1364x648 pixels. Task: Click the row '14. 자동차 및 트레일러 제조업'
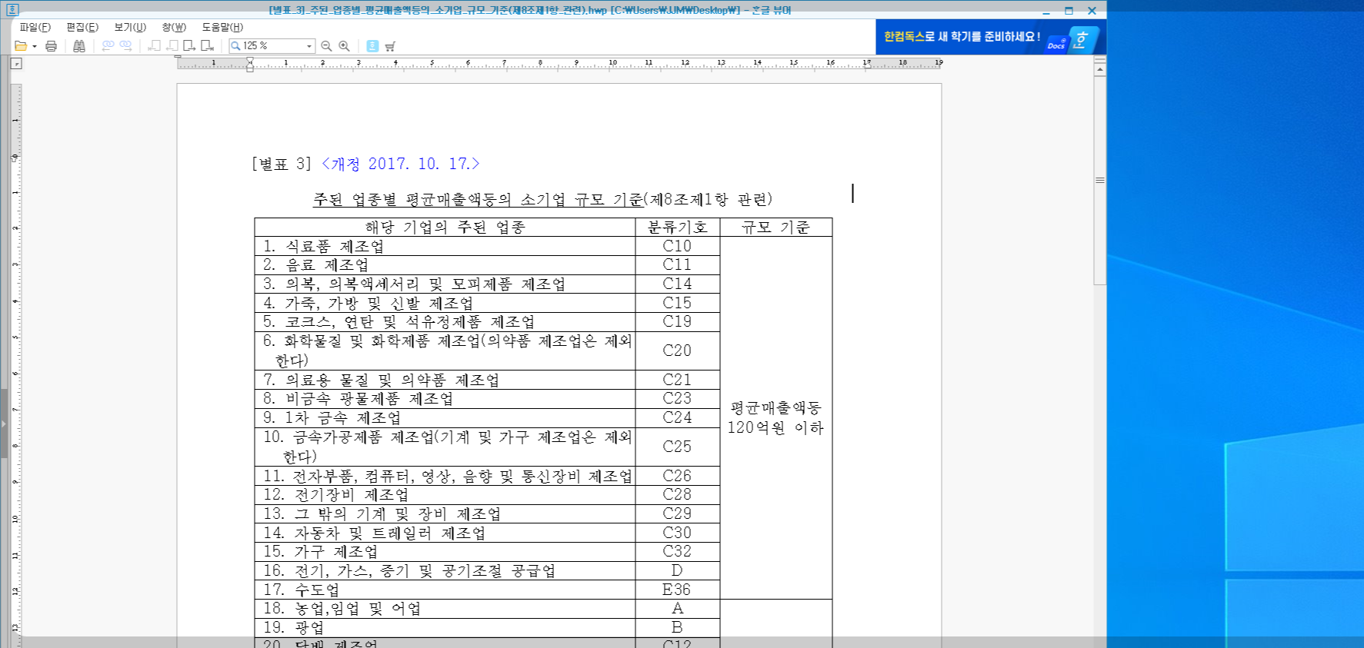point(445,533)
